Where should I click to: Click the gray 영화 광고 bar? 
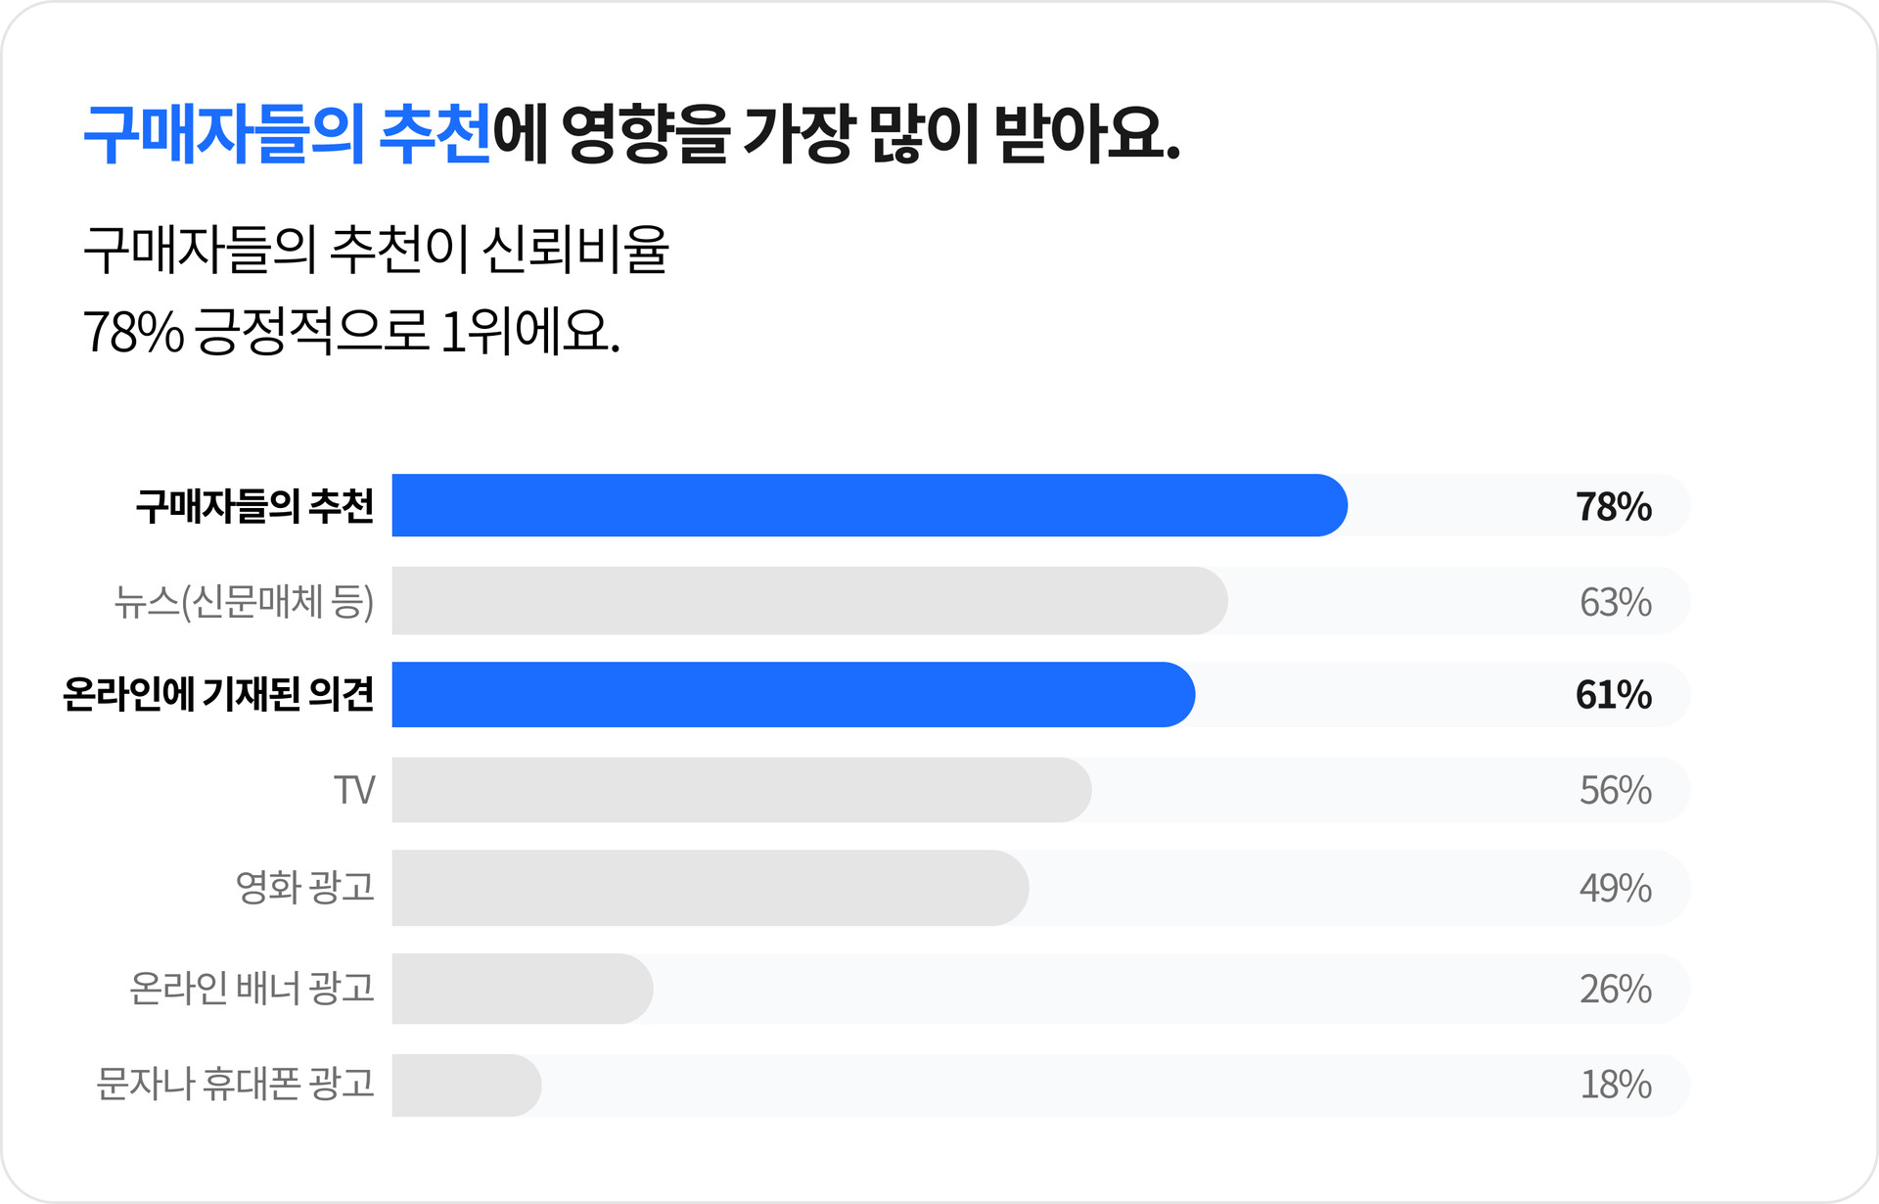point(710,888)
